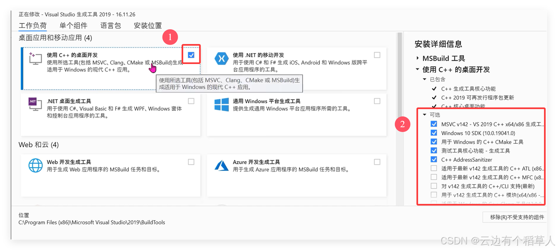Open the 安装位置 tab
Image resolution: width=557 pixels, height=250 pixels.
(148, 26)
